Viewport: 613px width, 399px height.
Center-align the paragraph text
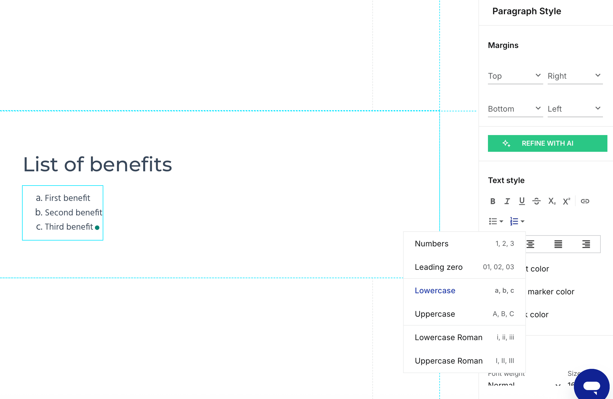pos(530,244)
